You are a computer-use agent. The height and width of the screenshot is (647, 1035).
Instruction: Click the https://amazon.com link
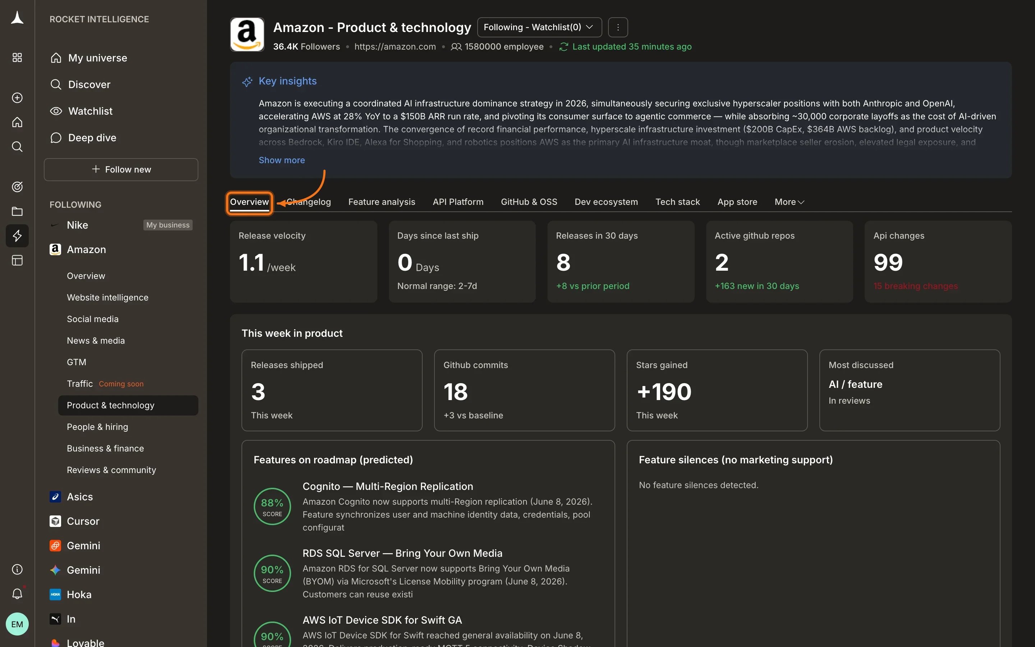395,47
